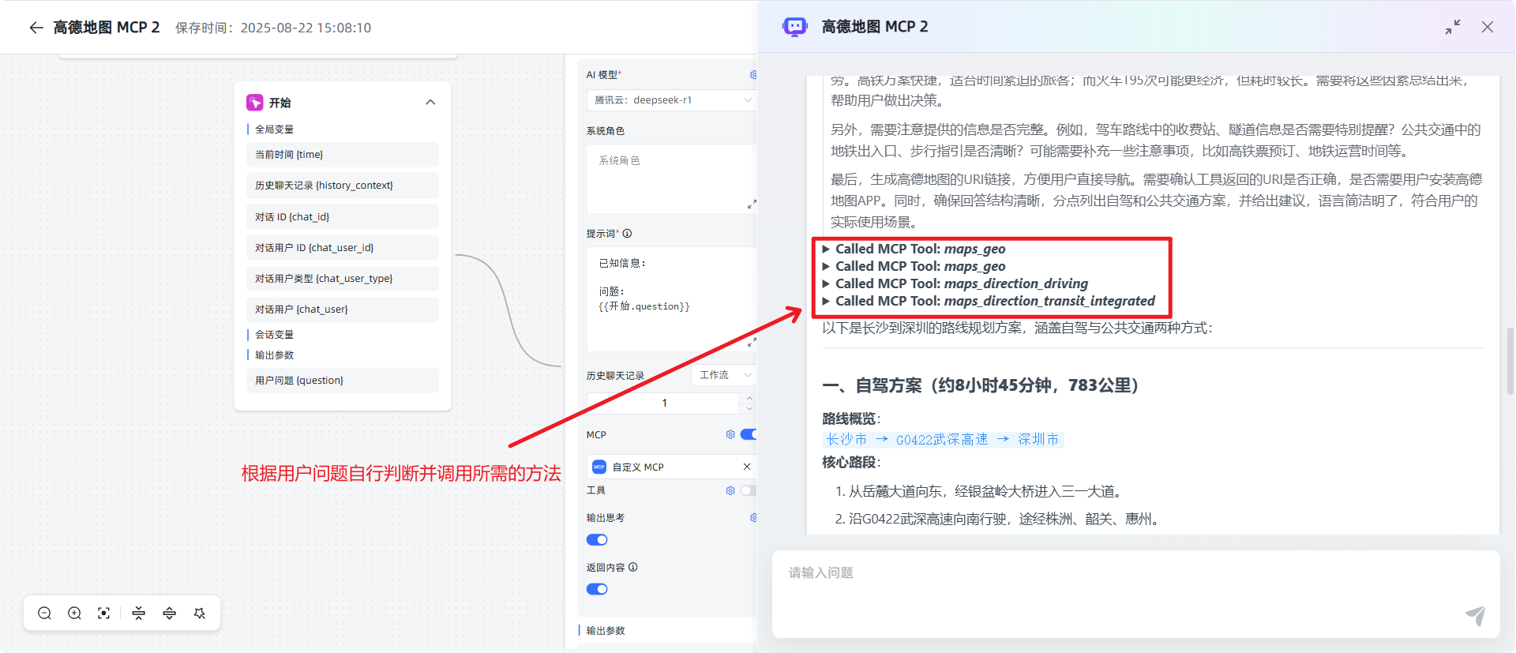Select the user question {question} row
Image resolution: width=1516 pixels, height=653 pixels.
[x=343, y=380]
